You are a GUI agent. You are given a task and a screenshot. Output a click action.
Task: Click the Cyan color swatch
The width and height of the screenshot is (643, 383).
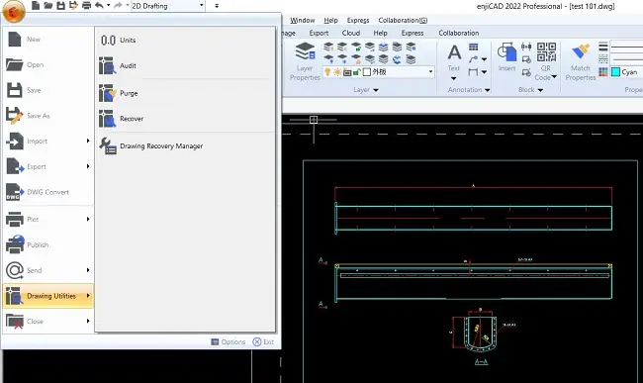[x=615, y=72]
